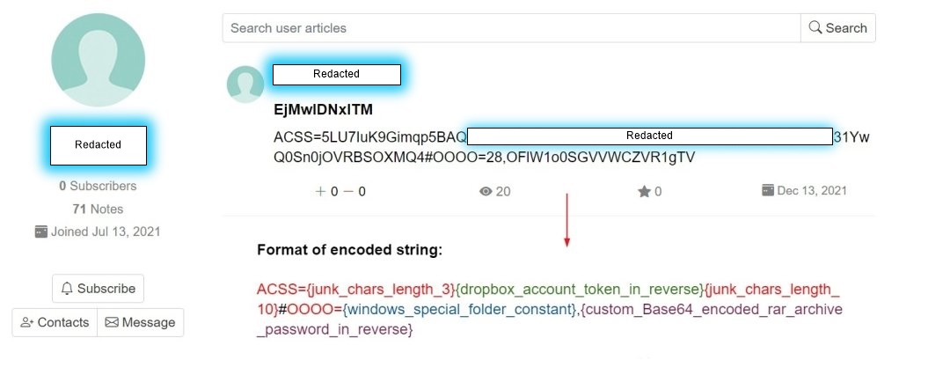Click the redacted author name above the article title
Viewport: 950px width, 375px height.
click(337, 75)
